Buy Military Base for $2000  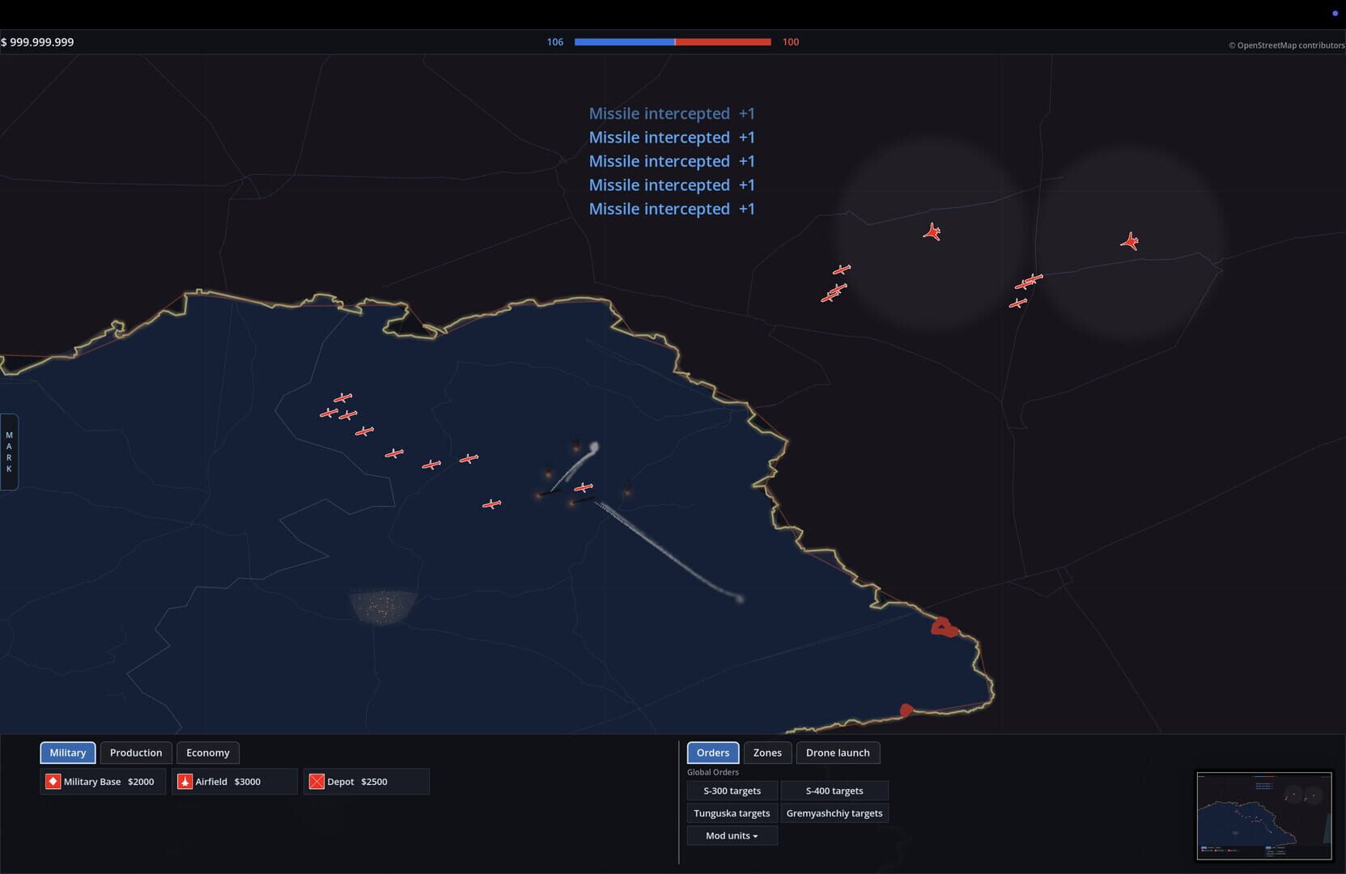pyautogui.click(x=103, y=782)
